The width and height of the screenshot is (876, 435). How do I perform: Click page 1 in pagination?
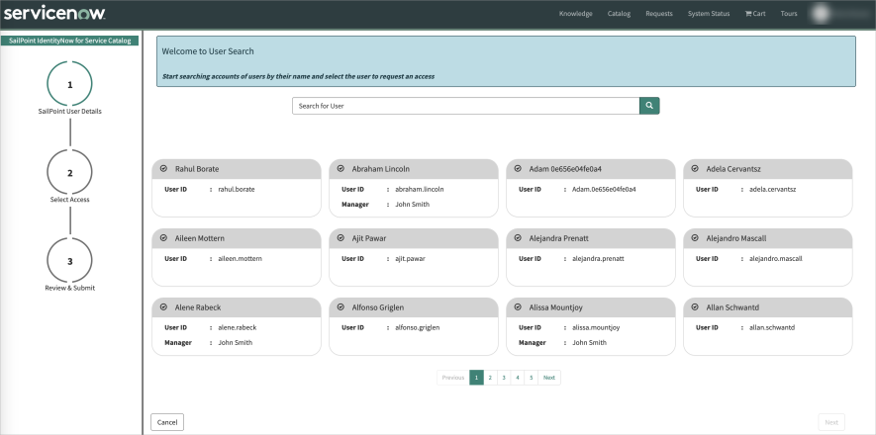476,378
